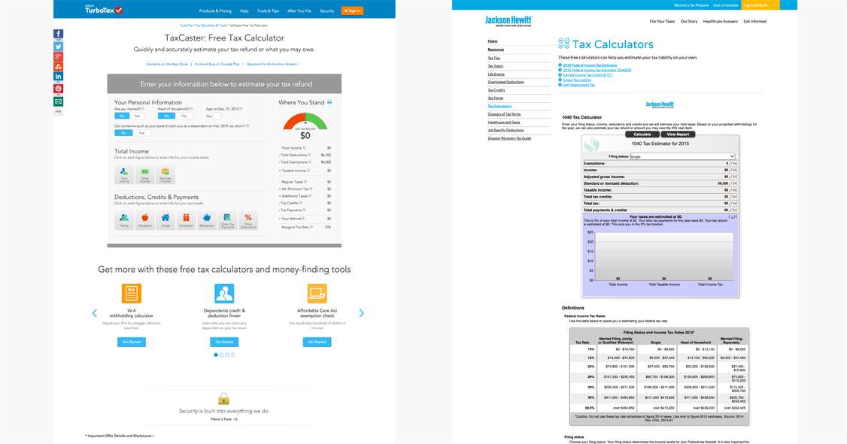Screen dimensions: 847x444
Task: Select the House deductions icon
Action: click(165, 219)
